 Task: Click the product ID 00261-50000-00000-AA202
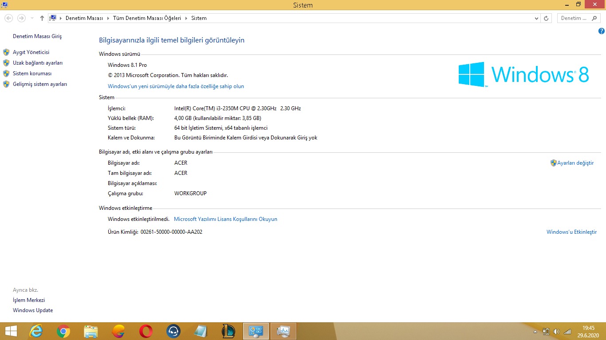tap(171, 232)
